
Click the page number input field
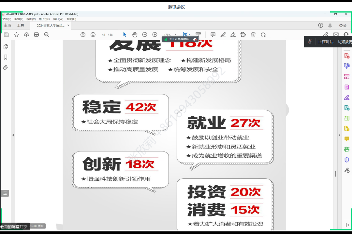[104, 35]
